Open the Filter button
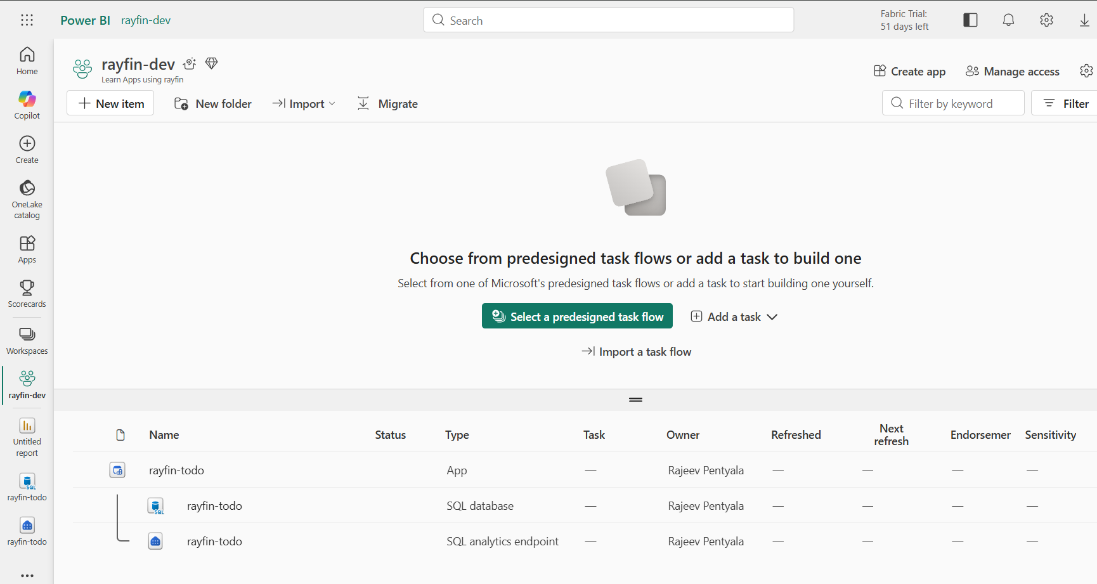 (1065, 103)
